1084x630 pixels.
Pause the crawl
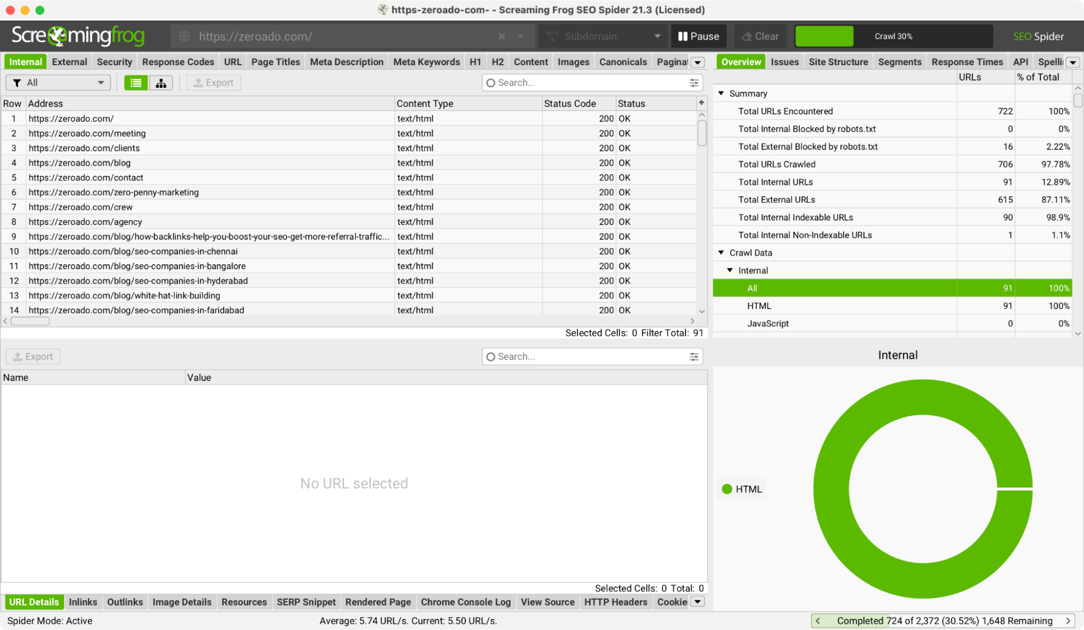(x=698, y=36)
